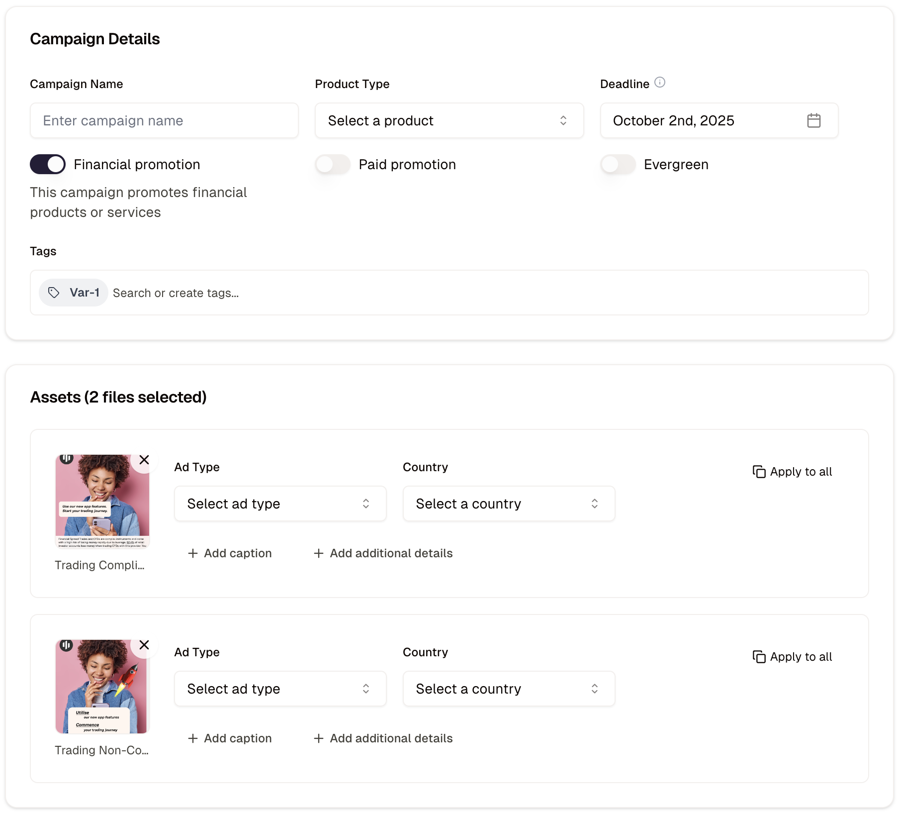
Task: Click the badge icon on Trading Compli... thumbnail
Action: pos(67,458)
